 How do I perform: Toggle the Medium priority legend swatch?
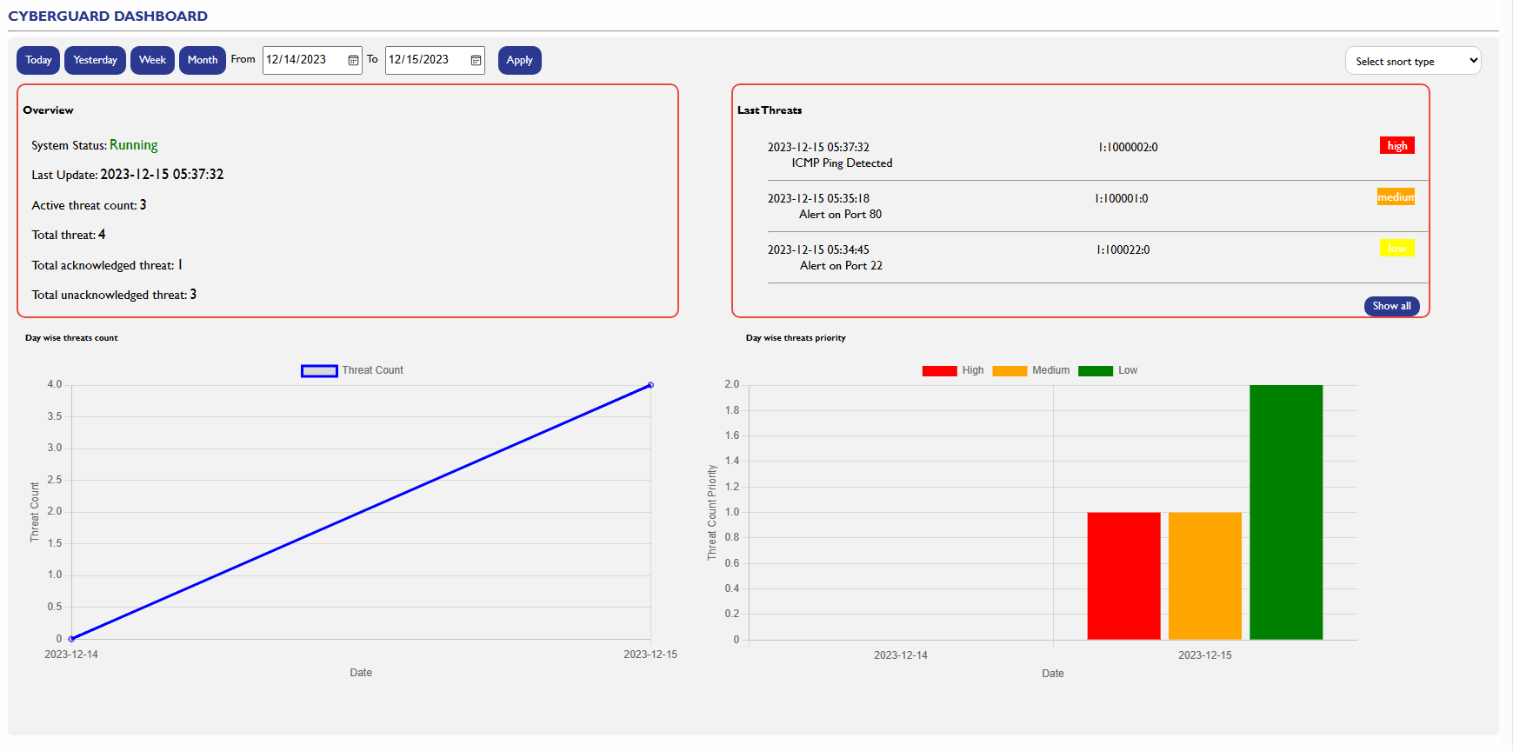tap(1010, 371)
